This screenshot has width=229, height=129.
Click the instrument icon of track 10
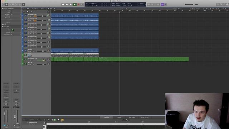coord(26,55)
